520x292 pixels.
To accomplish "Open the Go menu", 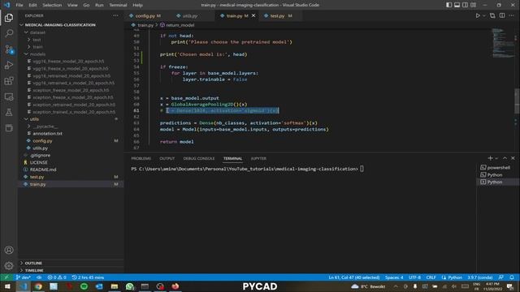I will coord(86,5).
